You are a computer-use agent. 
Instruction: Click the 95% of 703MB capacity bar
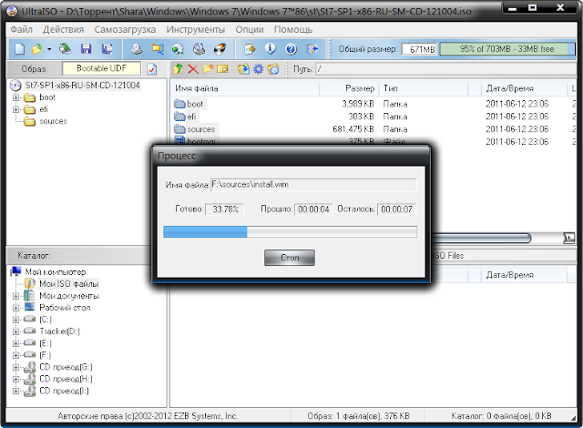506,49
